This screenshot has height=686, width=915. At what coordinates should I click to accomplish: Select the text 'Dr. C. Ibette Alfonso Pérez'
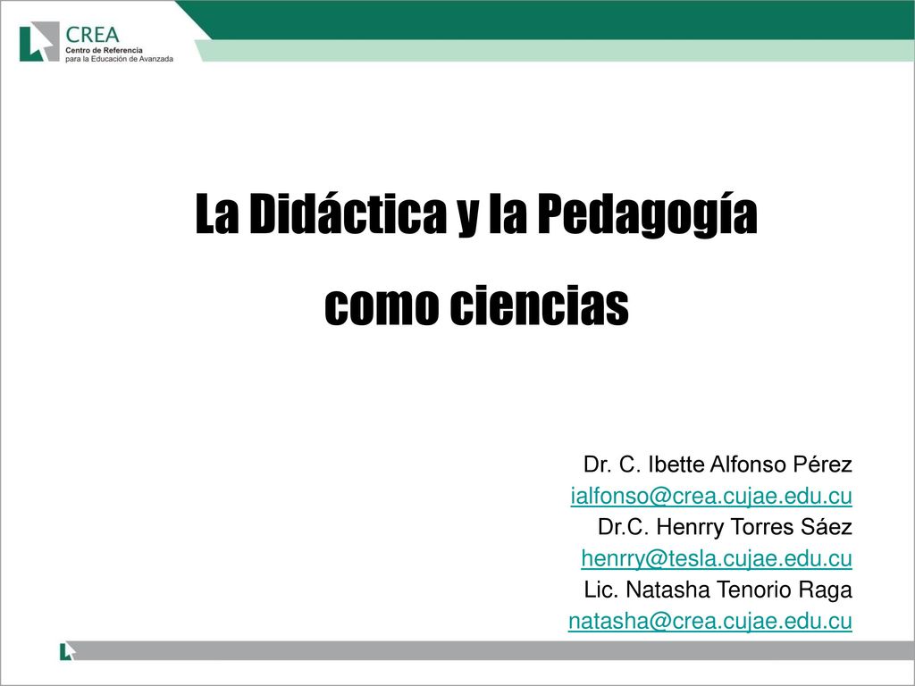point(718,464)
